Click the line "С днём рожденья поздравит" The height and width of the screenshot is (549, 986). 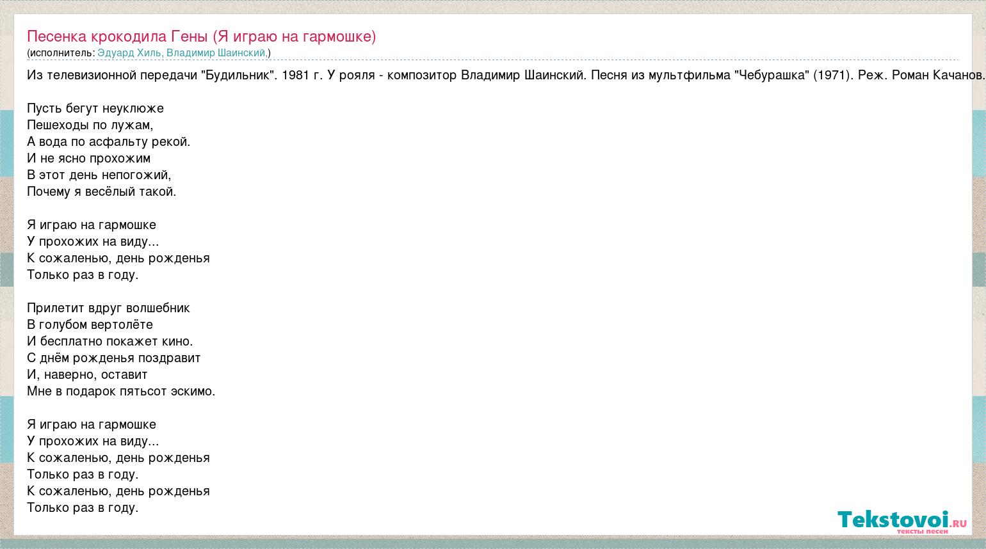pos(114,358)
